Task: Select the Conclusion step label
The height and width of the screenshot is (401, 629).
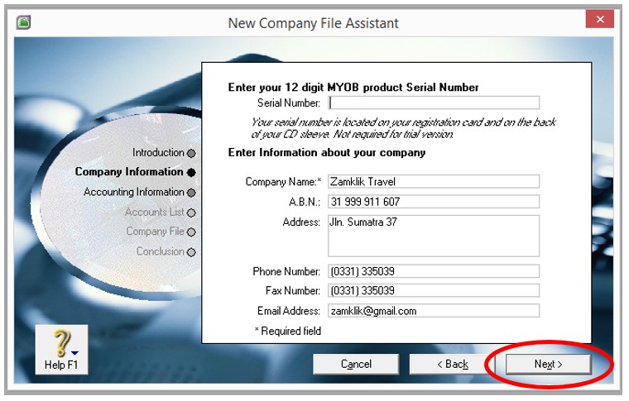Action: [x=160, y=251]
